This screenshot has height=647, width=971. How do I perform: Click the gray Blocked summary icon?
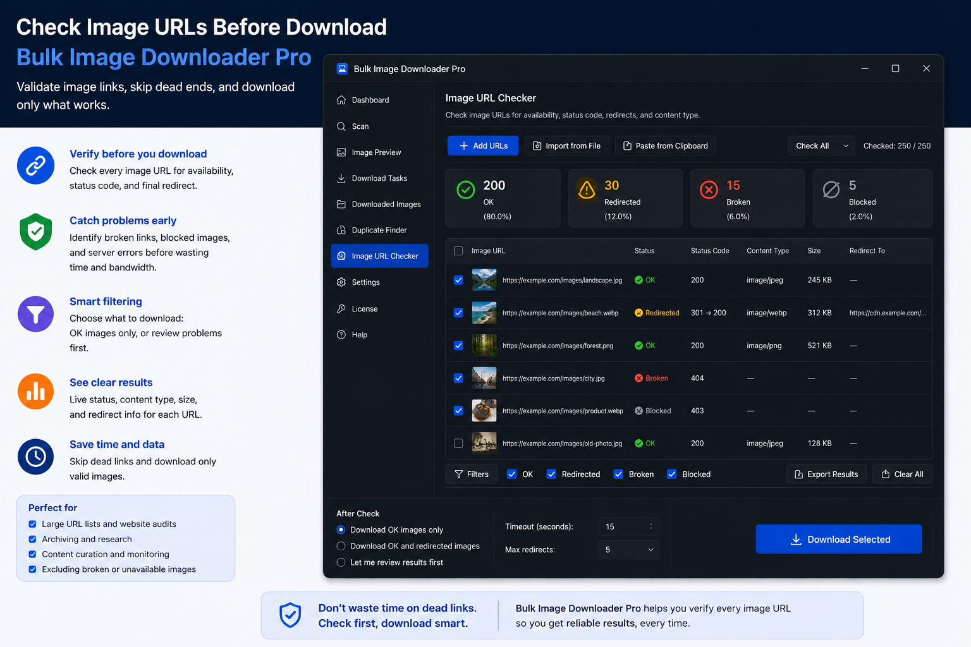click(x=831, y=190)
